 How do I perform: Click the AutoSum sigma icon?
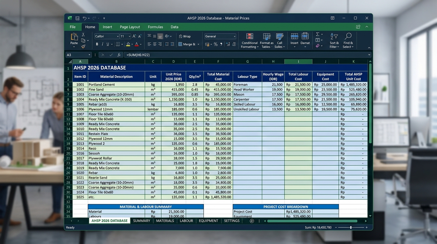[318, 34]
